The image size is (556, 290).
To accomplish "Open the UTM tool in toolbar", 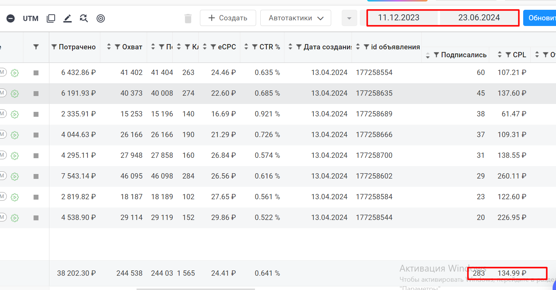I will (31, 18).
